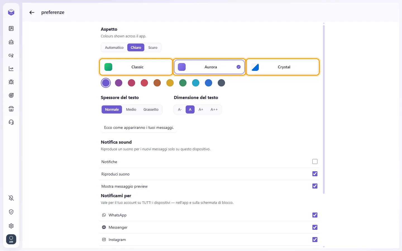
Task: Choose the Crystal theme card
Action: [283, 67]
